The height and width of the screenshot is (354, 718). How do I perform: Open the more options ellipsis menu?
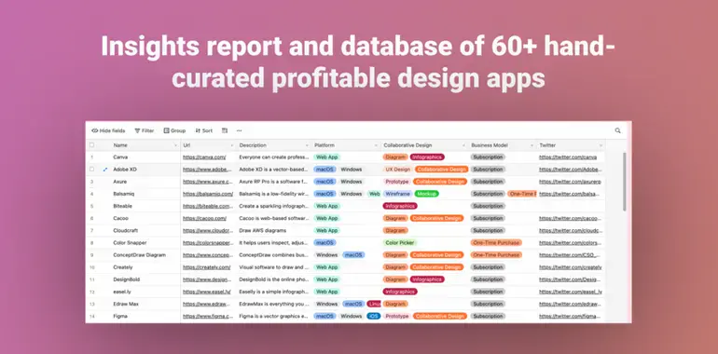pos(239,130)
